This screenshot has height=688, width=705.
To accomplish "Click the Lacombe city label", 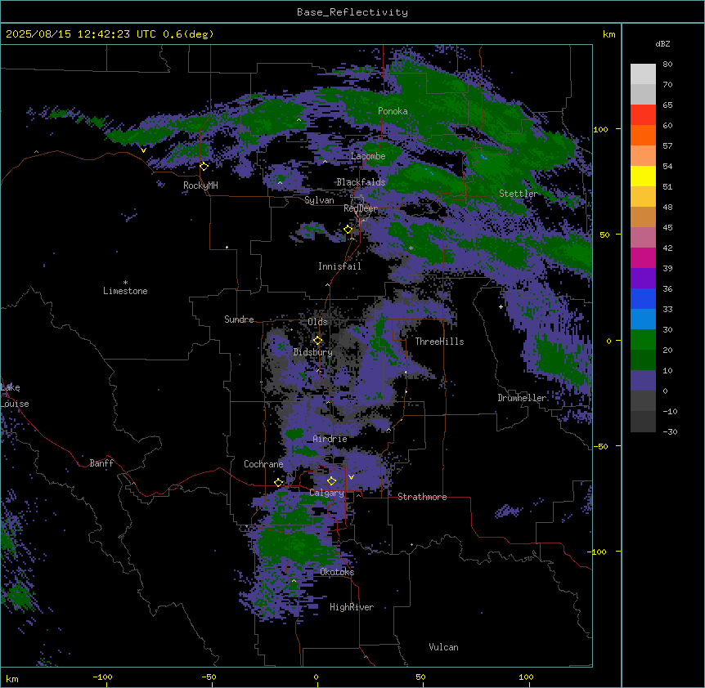I will [368, 156].
